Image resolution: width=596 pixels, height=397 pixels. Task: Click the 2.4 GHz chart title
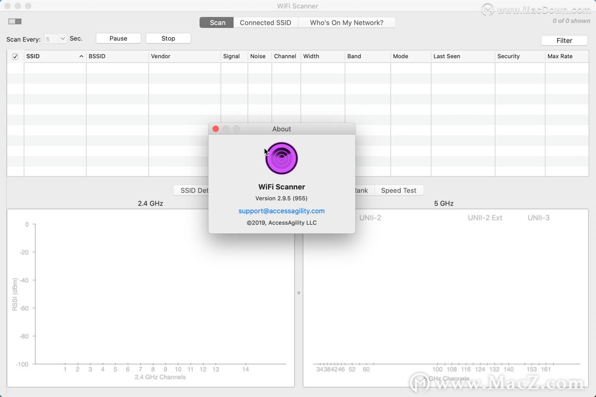pyautogui.click(x=151, y=203)
